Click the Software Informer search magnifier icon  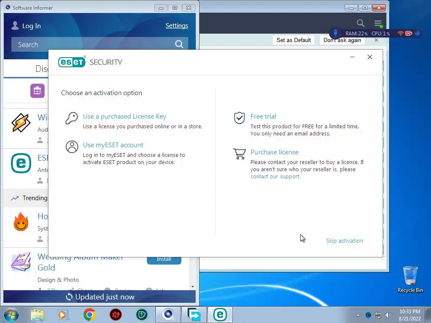point(179,44)
